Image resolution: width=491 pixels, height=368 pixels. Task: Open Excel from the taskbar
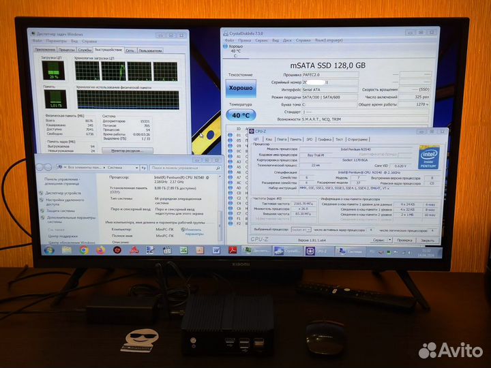click(x=183, y=250)
